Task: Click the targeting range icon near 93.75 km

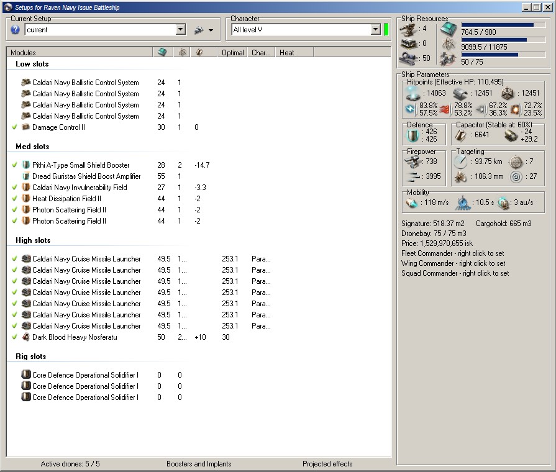Action: [x=460, y=161]
